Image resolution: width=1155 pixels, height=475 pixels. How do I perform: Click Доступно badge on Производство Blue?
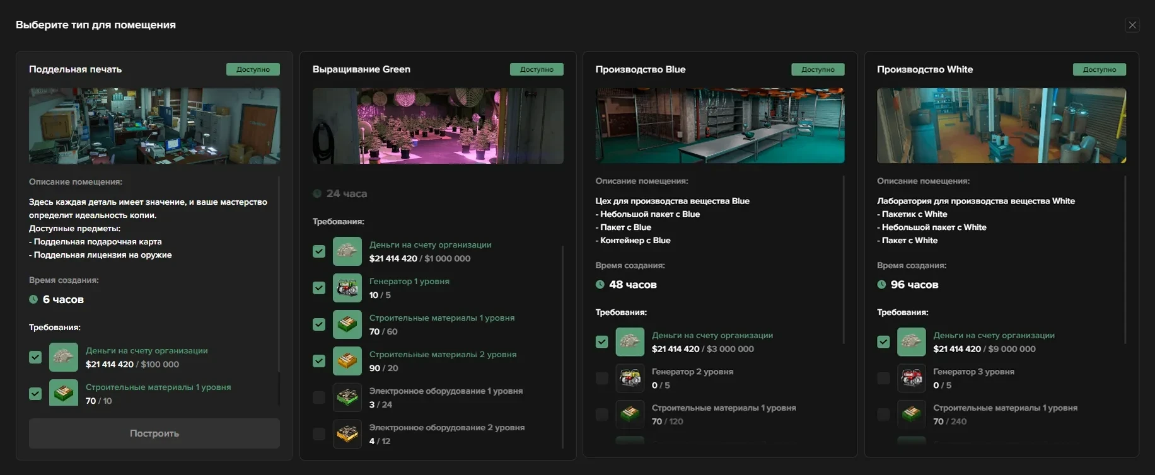point(818,69)
